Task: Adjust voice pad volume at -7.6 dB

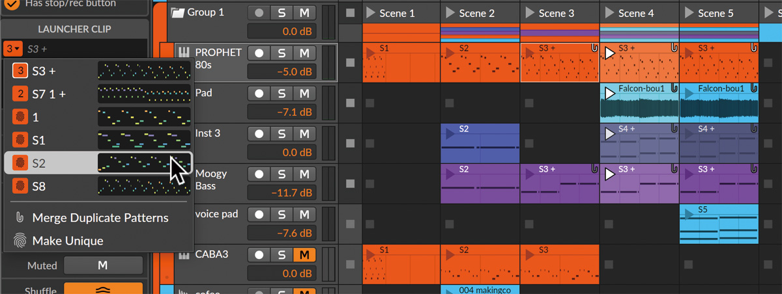Action: (x=282, y=234)
